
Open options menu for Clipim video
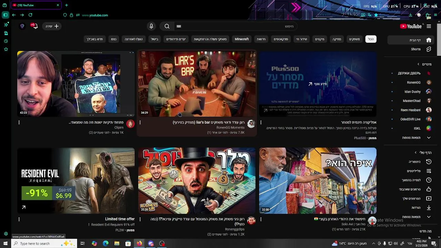19,122
